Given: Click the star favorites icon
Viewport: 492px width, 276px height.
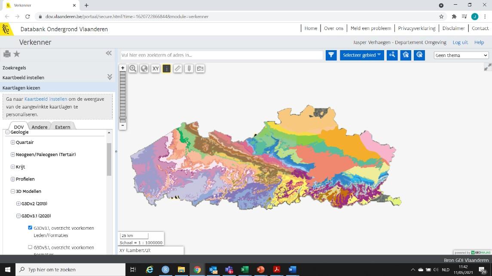Looking at the screenshot, I should click(17, 54).
